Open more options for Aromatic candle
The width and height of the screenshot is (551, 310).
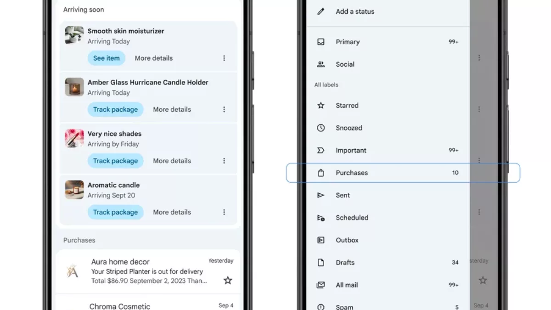224,212
